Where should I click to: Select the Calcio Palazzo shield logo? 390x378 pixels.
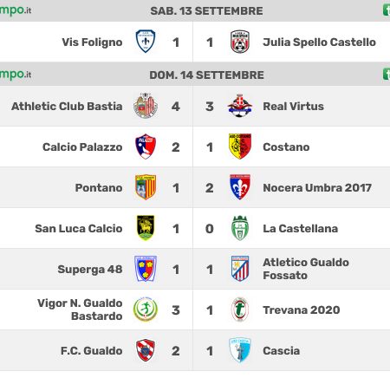tap(146, 147)
